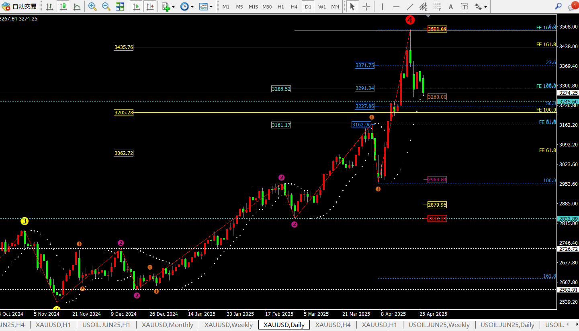This screenshot has height=331, width=579.
Task: Switch to bar chart display
Action: coord(49,6)
